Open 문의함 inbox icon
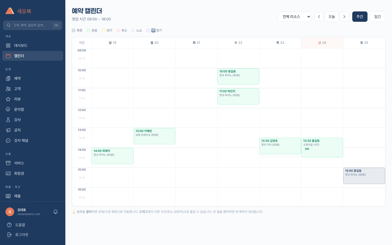 8,109
